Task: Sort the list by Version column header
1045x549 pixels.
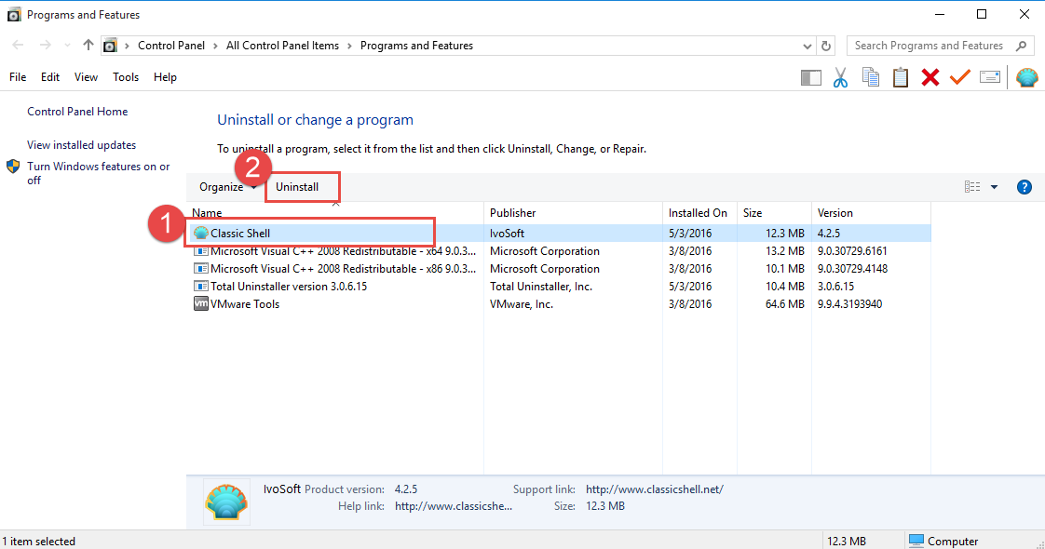Action: (871, 213)
